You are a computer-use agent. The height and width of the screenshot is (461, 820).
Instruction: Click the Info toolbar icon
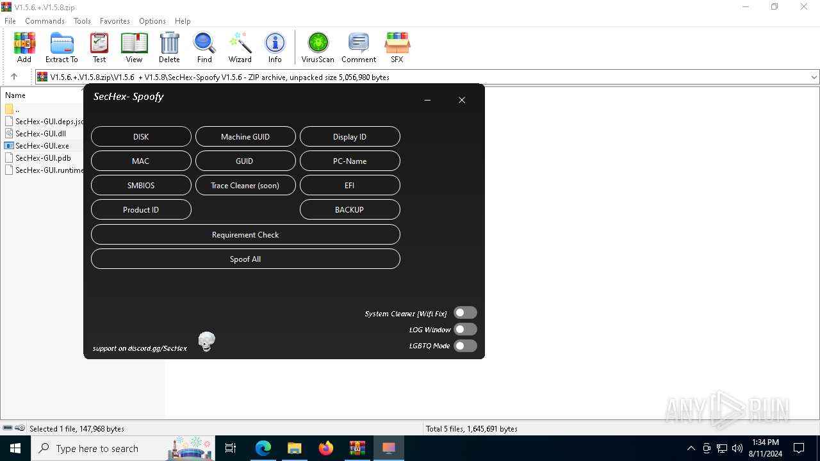pos(275,48)
